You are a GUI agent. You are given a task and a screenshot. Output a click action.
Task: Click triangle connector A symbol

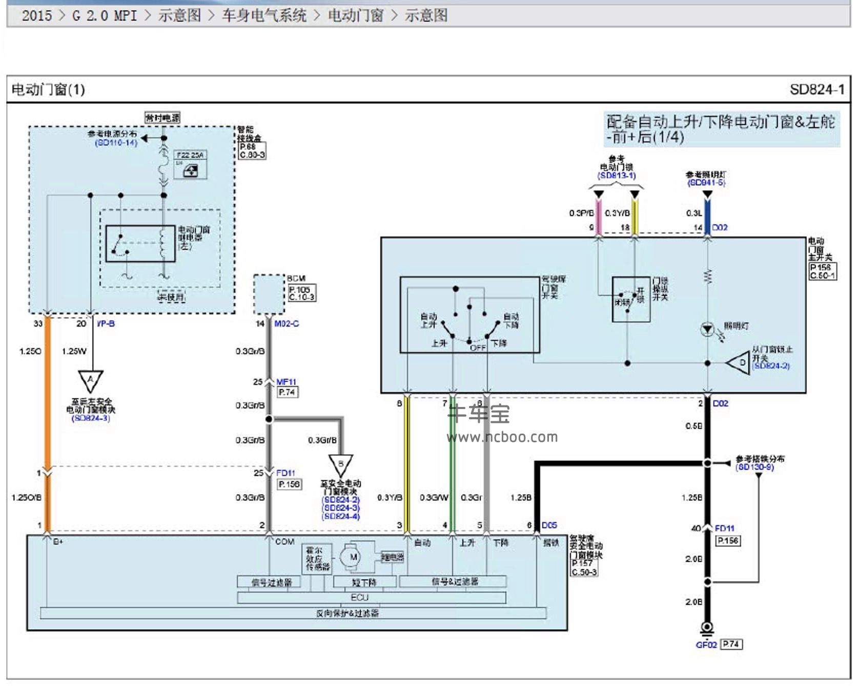tap(91, 381)
